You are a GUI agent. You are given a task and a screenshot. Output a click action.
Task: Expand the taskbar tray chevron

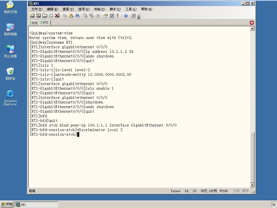274,205
